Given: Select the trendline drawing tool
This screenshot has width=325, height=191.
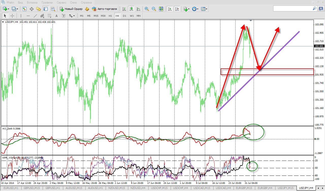Looking at the screenshot, I should pyautogui.click(x=35, y=16).
